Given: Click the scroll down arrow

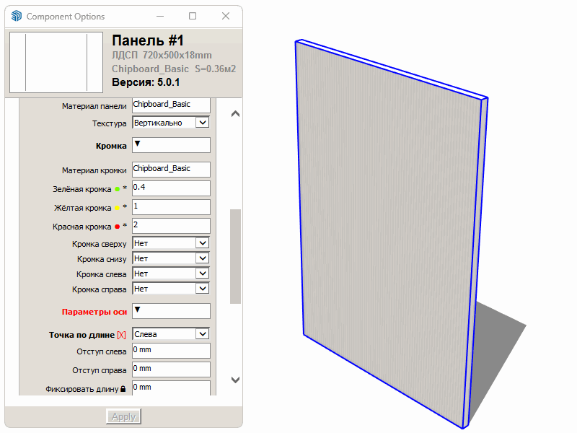Looking at the screenshot, I should 235,380.
